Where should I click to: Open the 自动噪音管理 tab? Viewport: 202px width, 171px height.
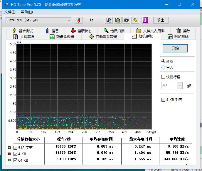click(x=103, y=37)
